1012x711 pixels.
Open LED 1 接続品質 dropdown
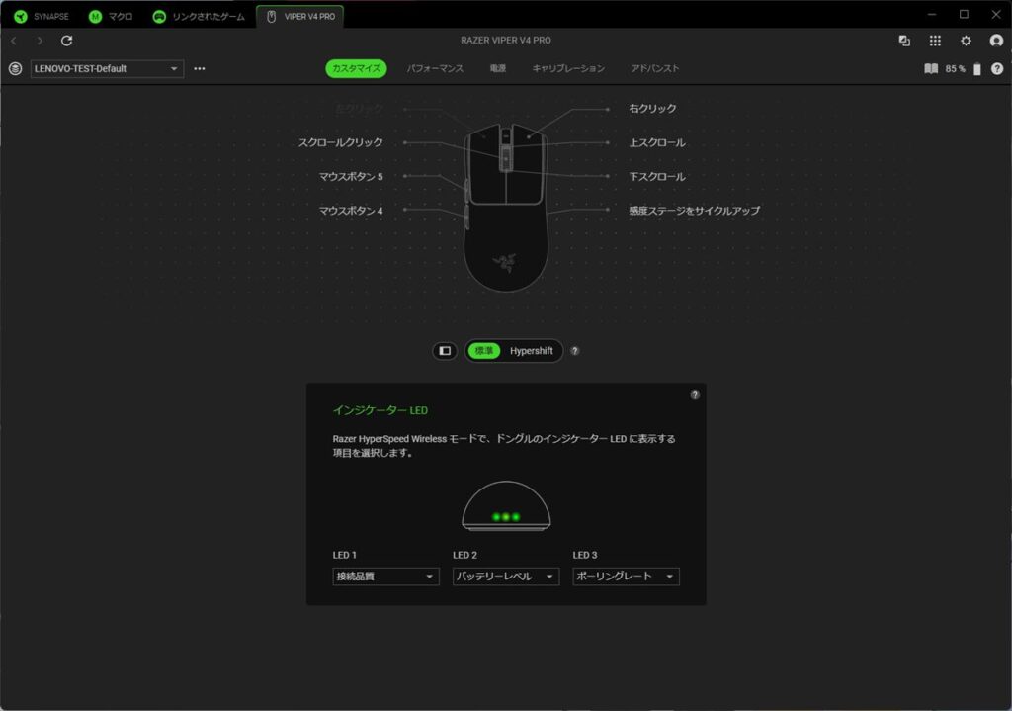(385, 577)
